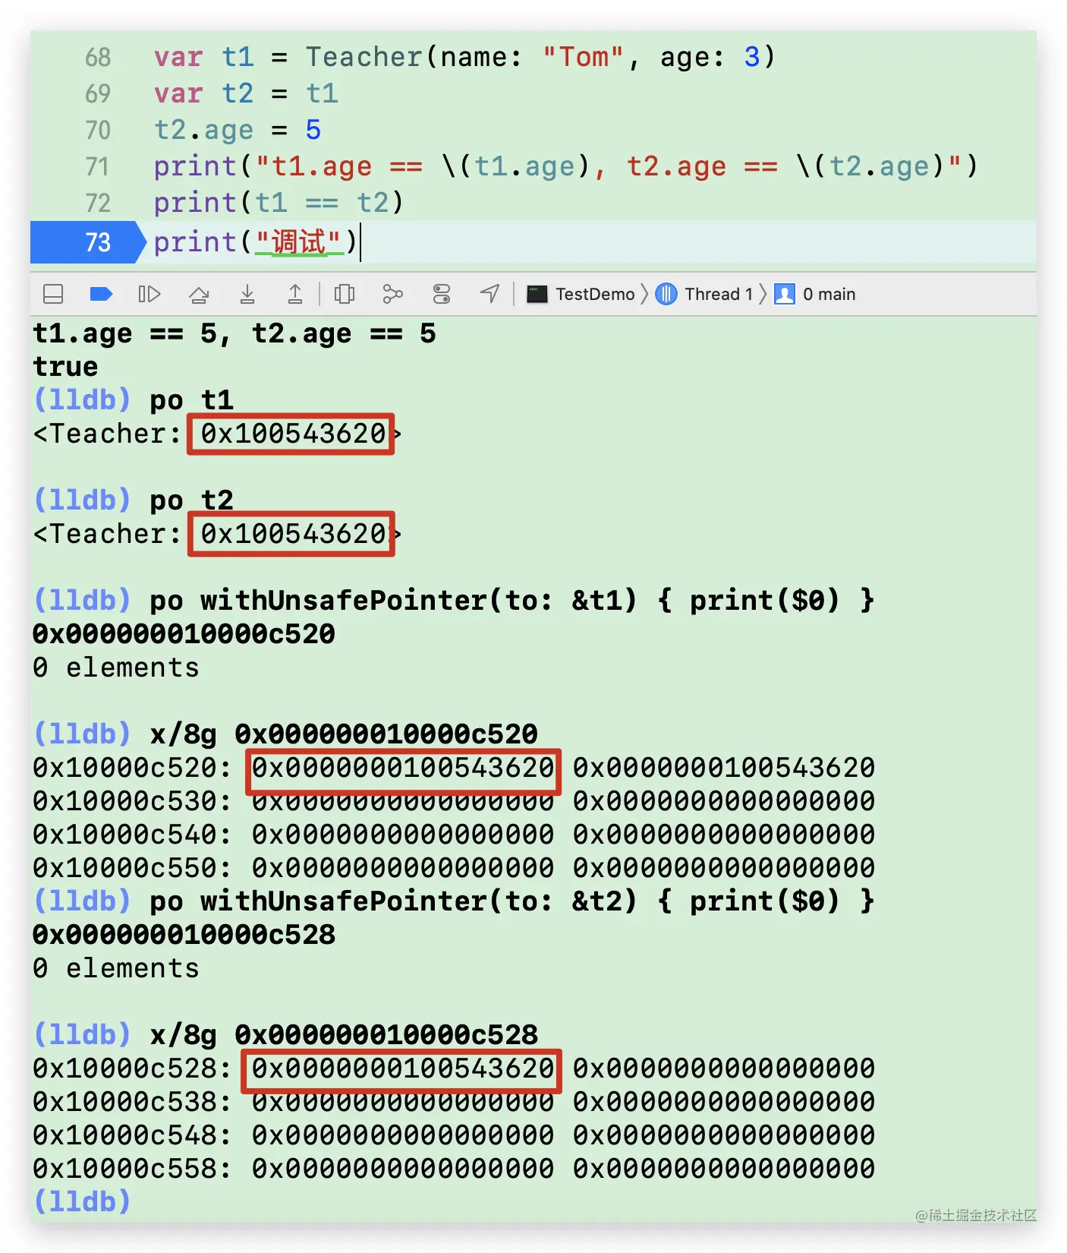Click memory row label 0x10000c540:
The image size is (1067, 1253).
click(132, 835)
